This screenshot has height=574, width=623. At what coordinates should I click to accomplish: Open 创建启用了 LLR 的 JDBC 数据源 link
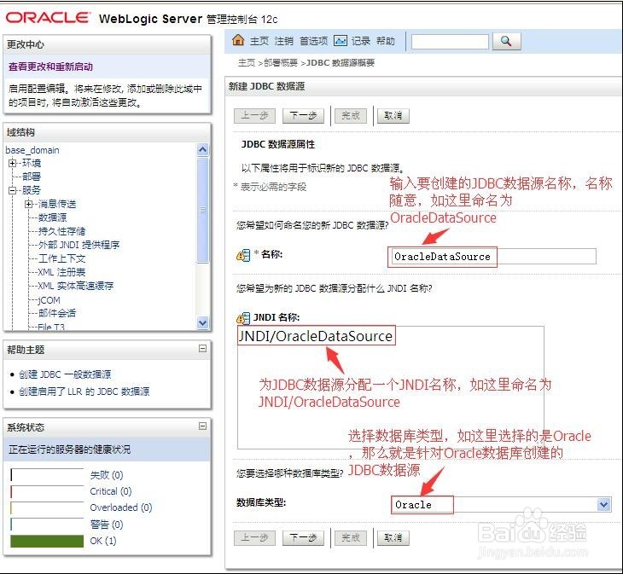point(84,391)
